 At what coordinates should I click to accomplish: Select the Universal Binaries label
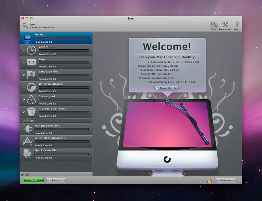click(x=51, y=84)
